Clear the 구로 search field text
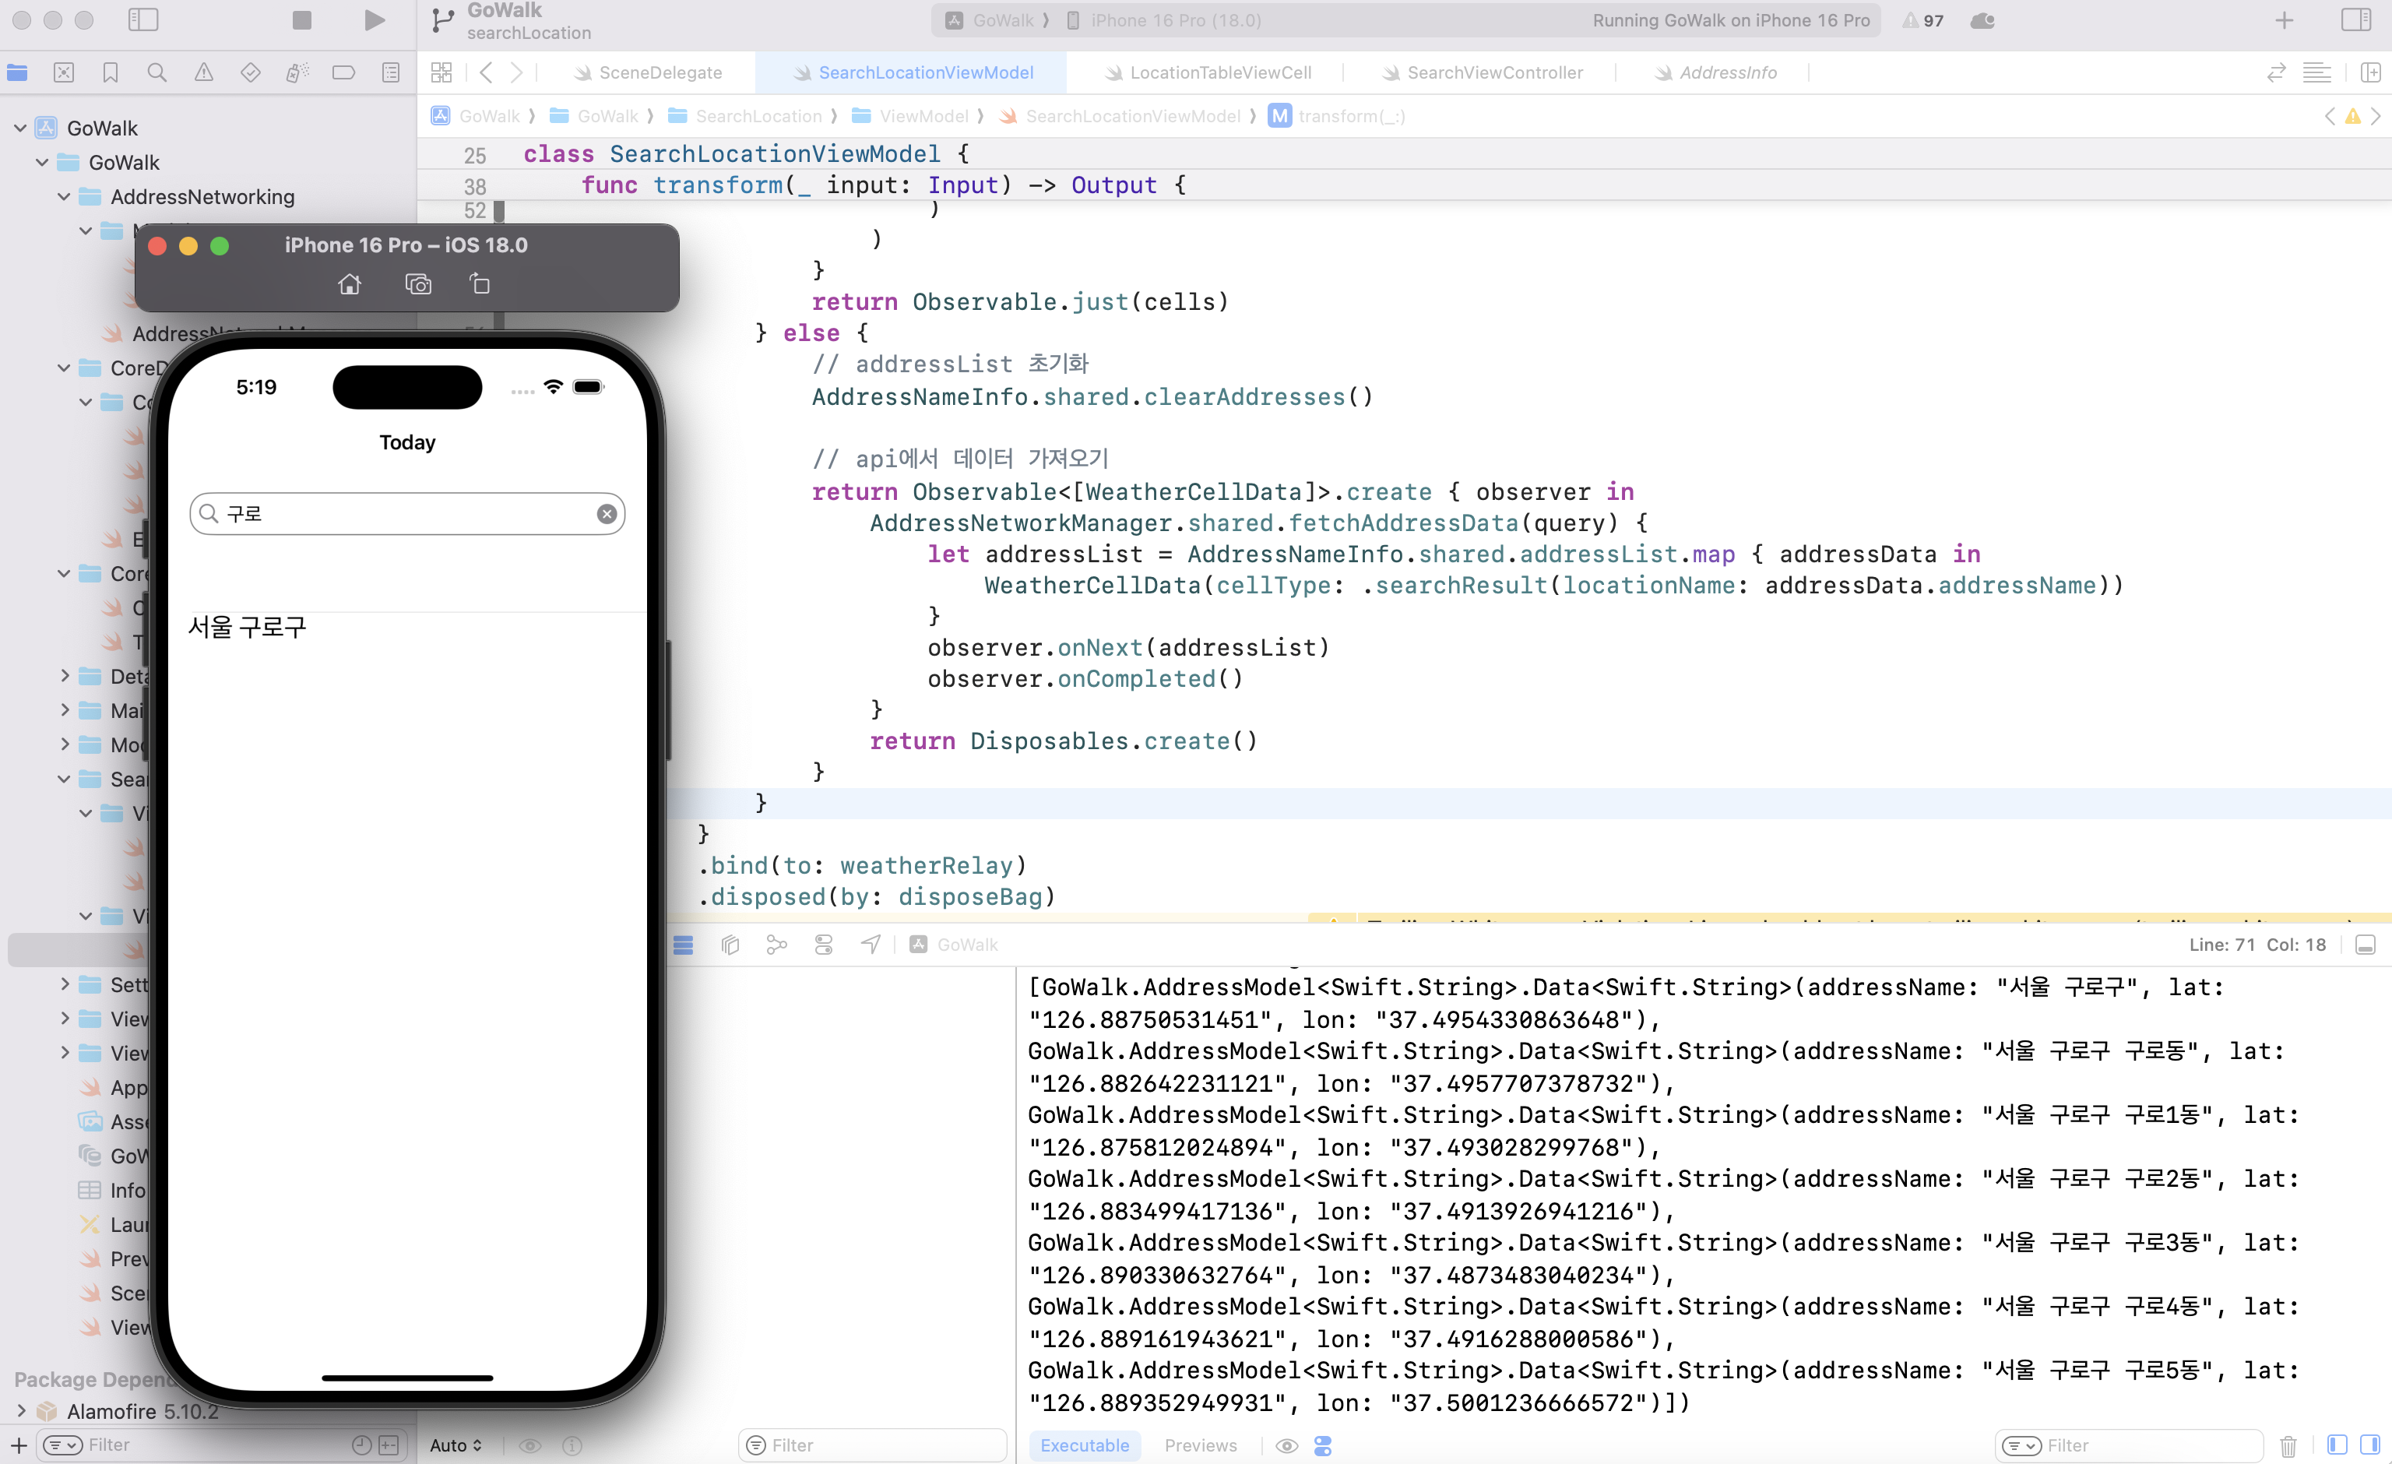This screenshot has width=2392, height=1464. coord(607,515)
